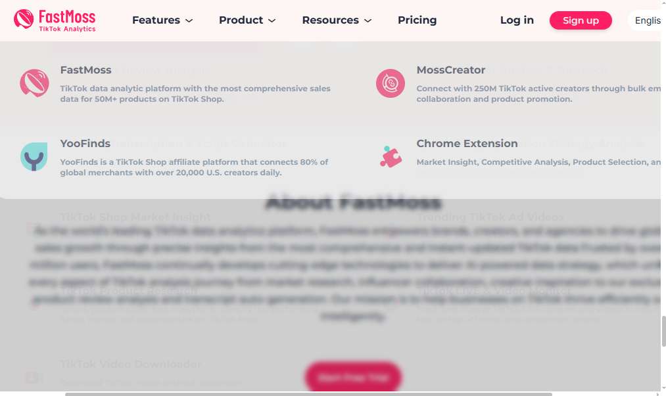Click the FastMoss logo in header
666x396 pixels.
tap(55, 20)
